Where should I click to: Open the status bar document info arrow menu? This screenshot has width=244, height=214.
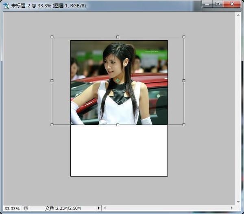(x=98, y=208)
